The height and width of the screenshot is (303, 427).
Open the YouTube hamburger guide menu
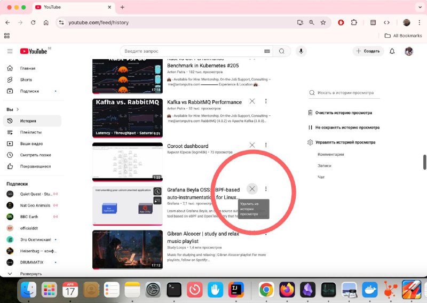click(10, 51)
